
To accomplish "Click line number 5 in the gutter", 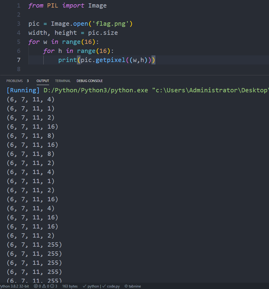I will 19,42.
